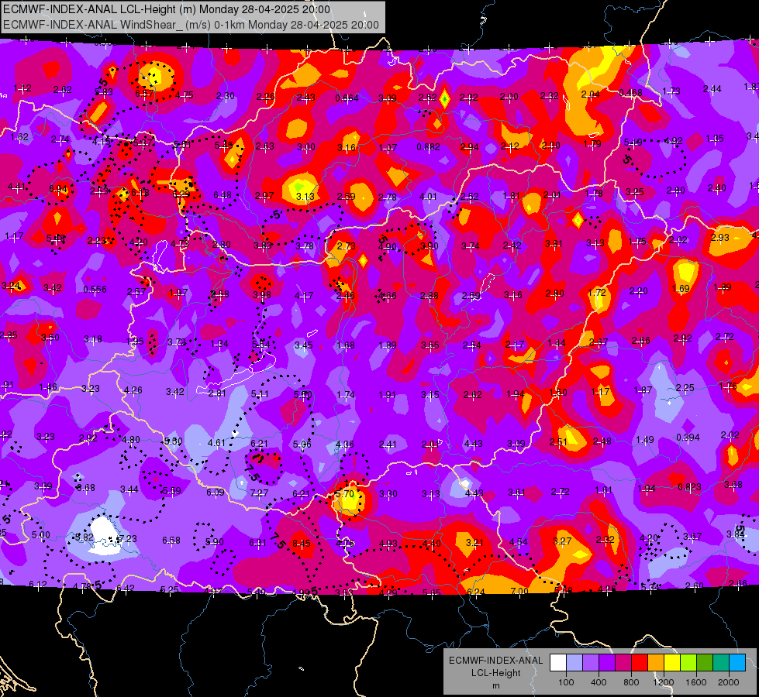Click the wind shear value '4.75'
This screenshot has width=759, height=697.
(x=185, y=94)
